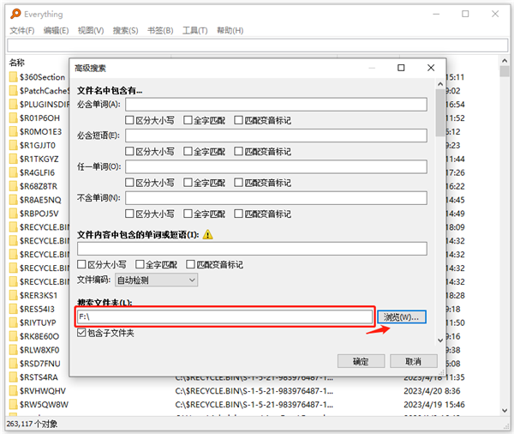This screenshot has height=434, width=514.
Task: Open the 视图(V) menu
Action: pyautogui.click(x=91, y=31)
